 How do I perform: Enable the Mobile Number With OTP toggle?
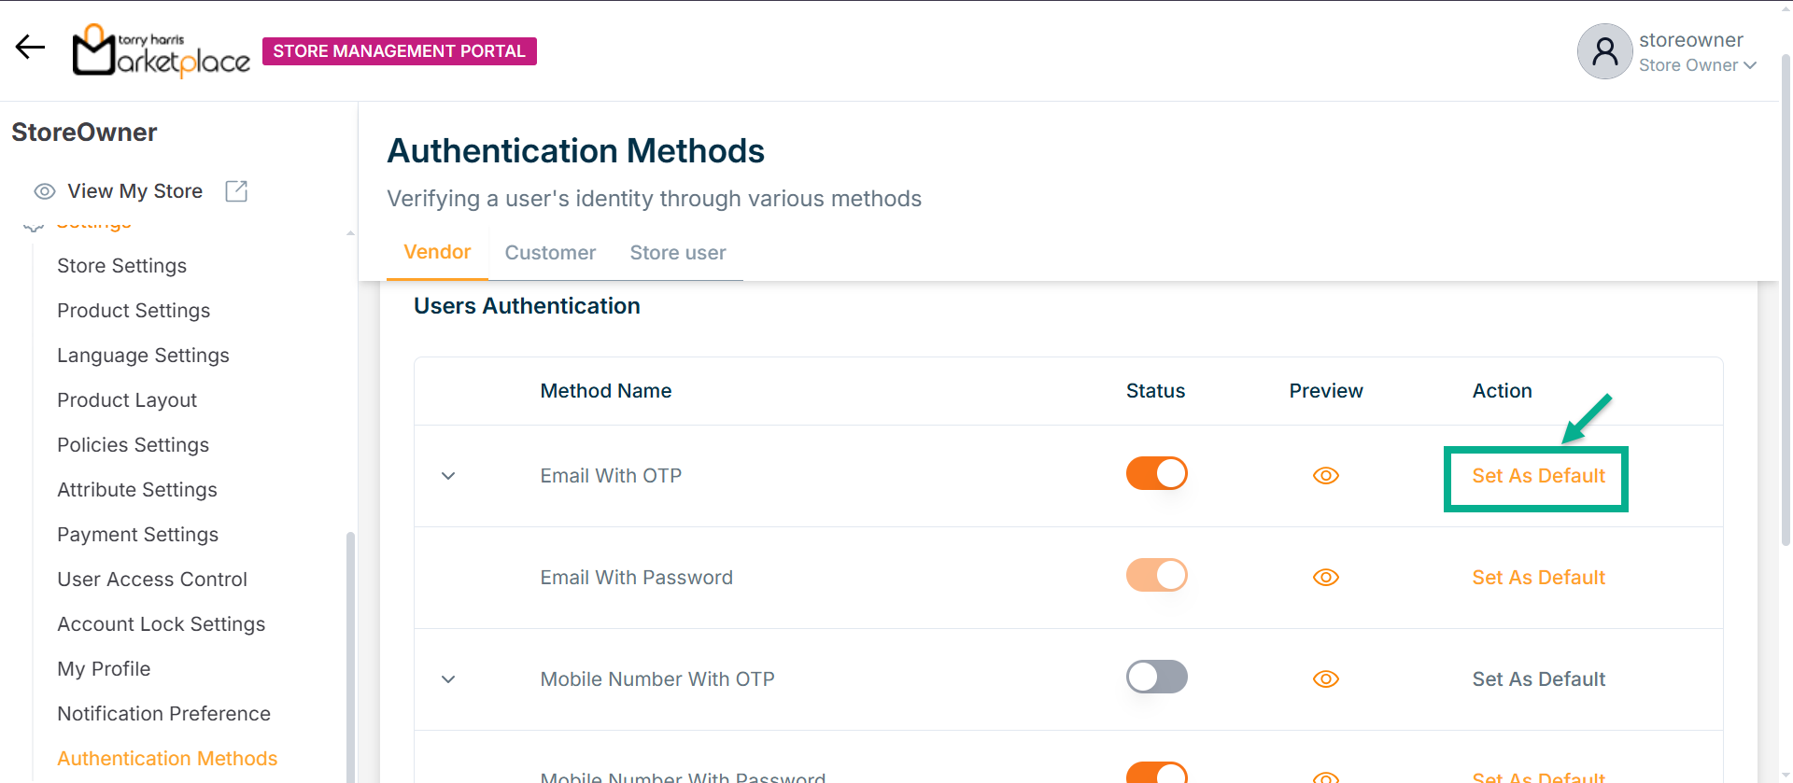tap(1156, 678)
